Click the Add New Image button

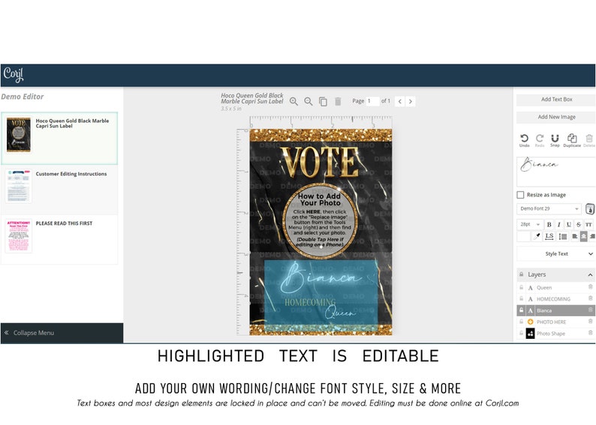click(x=555, y=117)
